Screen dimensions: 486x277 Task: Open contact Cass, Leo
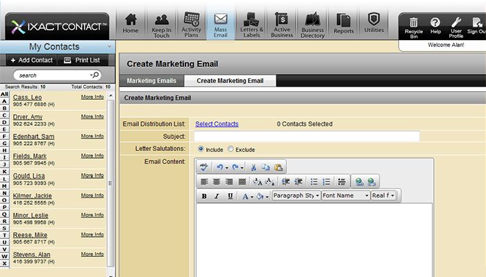click(x=27, y=97)
